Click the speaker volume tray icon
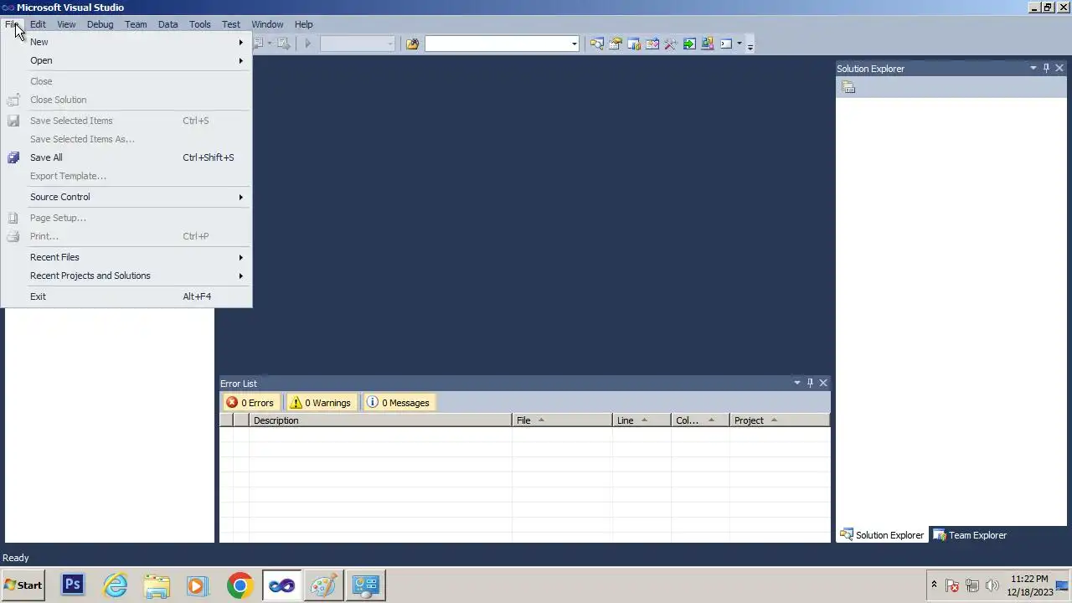Screen dimensions: 1072x603 [x=992, y=585]
